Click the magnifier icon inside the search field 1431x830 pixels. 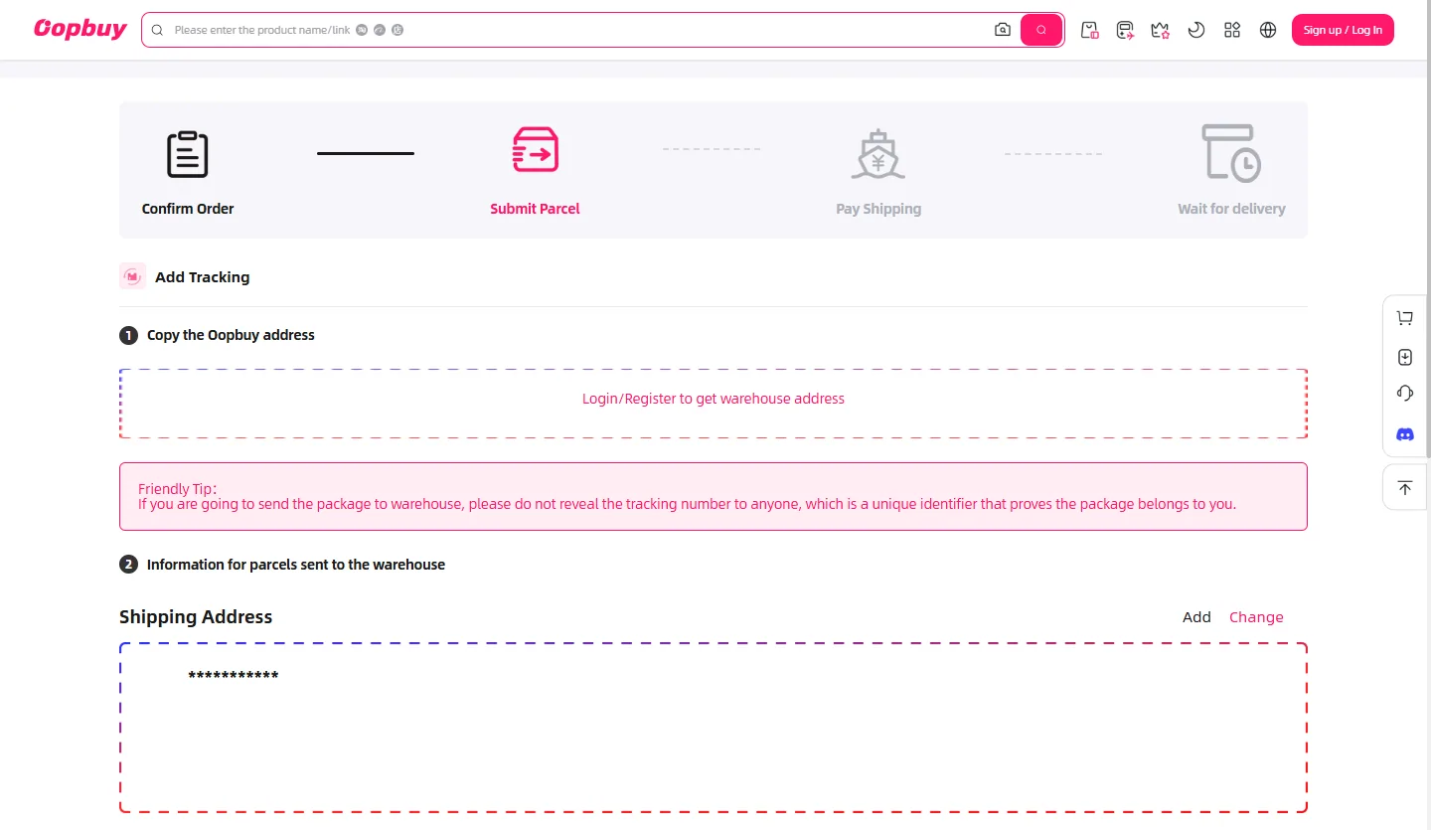coord(157,30)
